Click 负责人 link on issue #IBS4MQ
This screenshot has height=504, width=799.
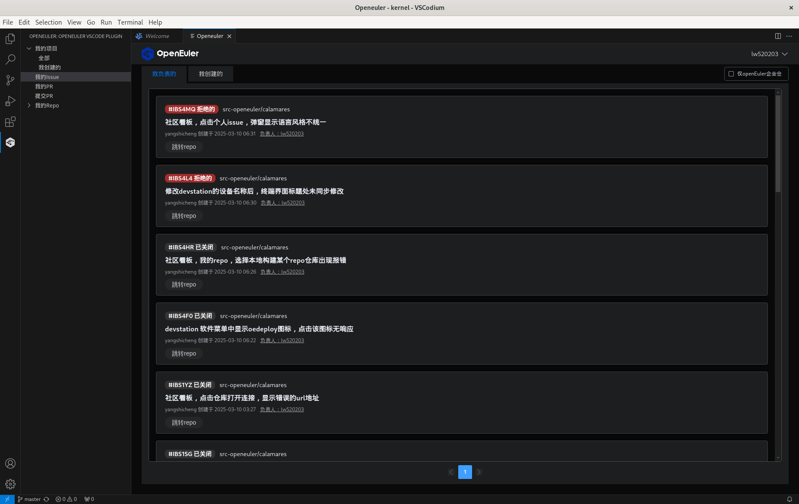pyautogui.click(x=282, y=134)
